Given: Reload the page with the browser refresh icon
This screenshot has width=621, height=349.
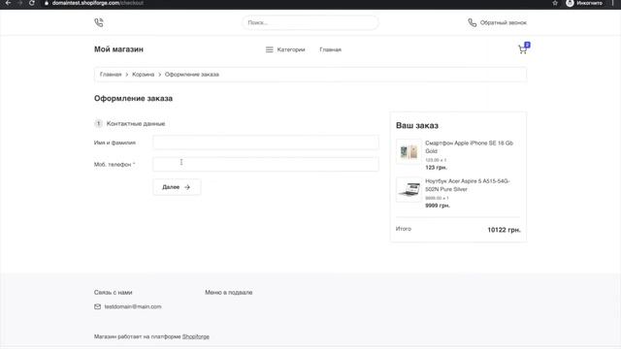Looking at the screenshot, I should [x=32, y=3].
